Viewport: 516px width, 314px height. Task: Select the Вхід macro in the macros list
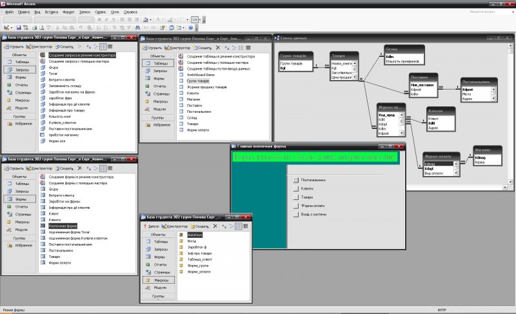pos(192,241)
